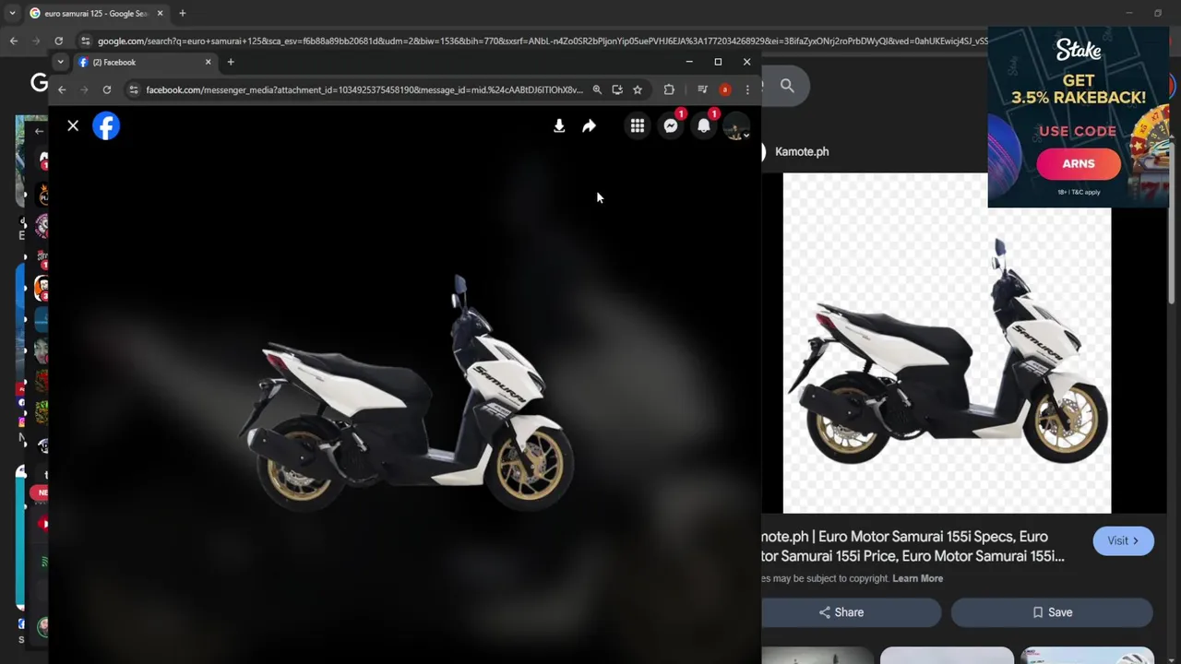Open Chrome profile avatar in Facebook window
1181x664 pixels.
click(x=725, y=89)
